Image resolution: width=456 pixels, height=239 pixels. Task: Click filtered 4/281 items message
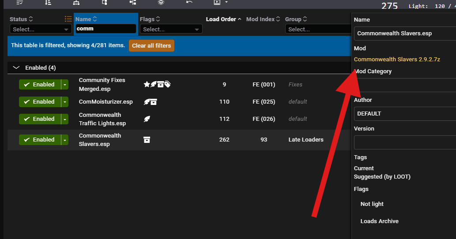tap(68, 45)
